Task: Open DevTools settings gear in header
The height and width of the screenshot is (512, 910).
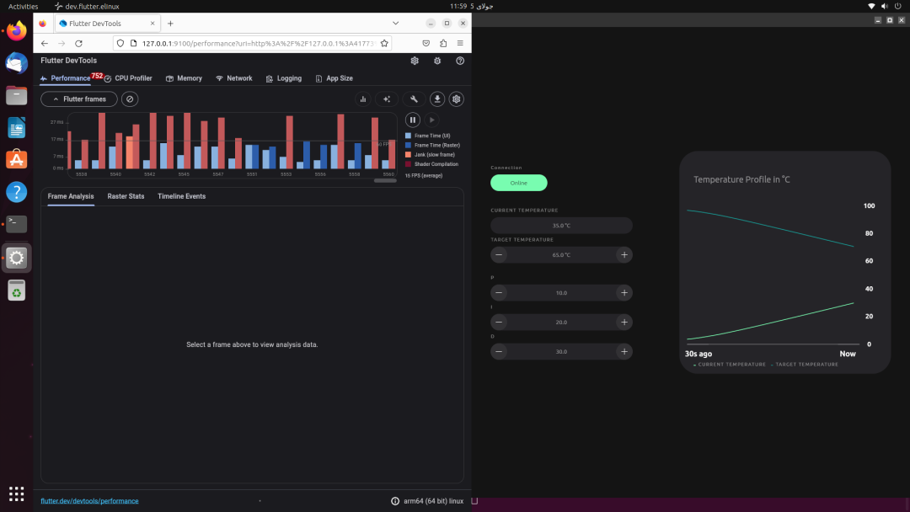Action: pos(415,61)
